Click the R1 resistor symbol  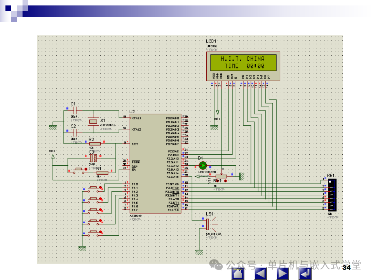coord(102,173)
